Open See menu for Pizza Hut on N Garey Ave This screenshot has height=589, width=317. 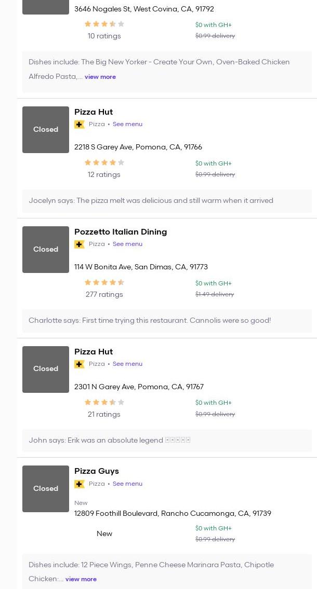(x=127, y=364)
